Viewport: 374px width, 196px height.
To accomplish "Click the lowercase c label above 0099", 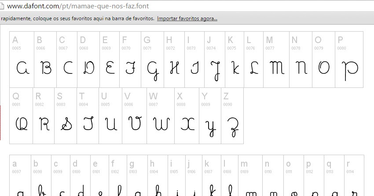I will (56, 164).
